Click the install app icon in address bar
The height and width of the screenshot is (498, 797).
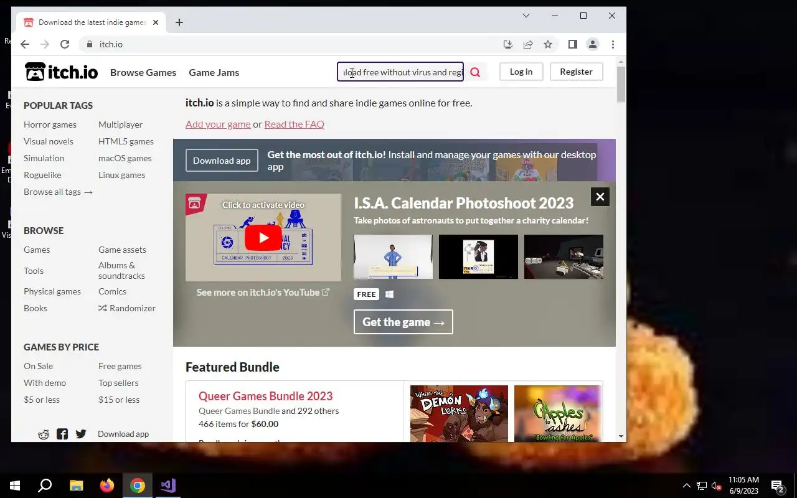click(x=508, y=44)
